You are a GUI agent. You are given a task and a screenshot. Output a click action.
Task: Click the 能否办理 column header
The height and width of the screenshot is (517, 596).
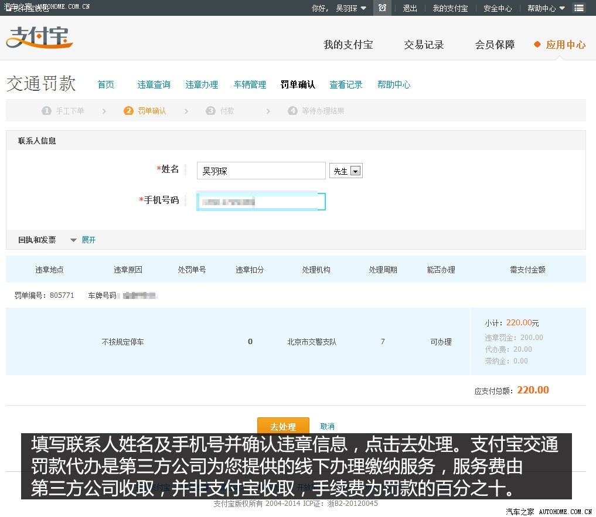441,270
